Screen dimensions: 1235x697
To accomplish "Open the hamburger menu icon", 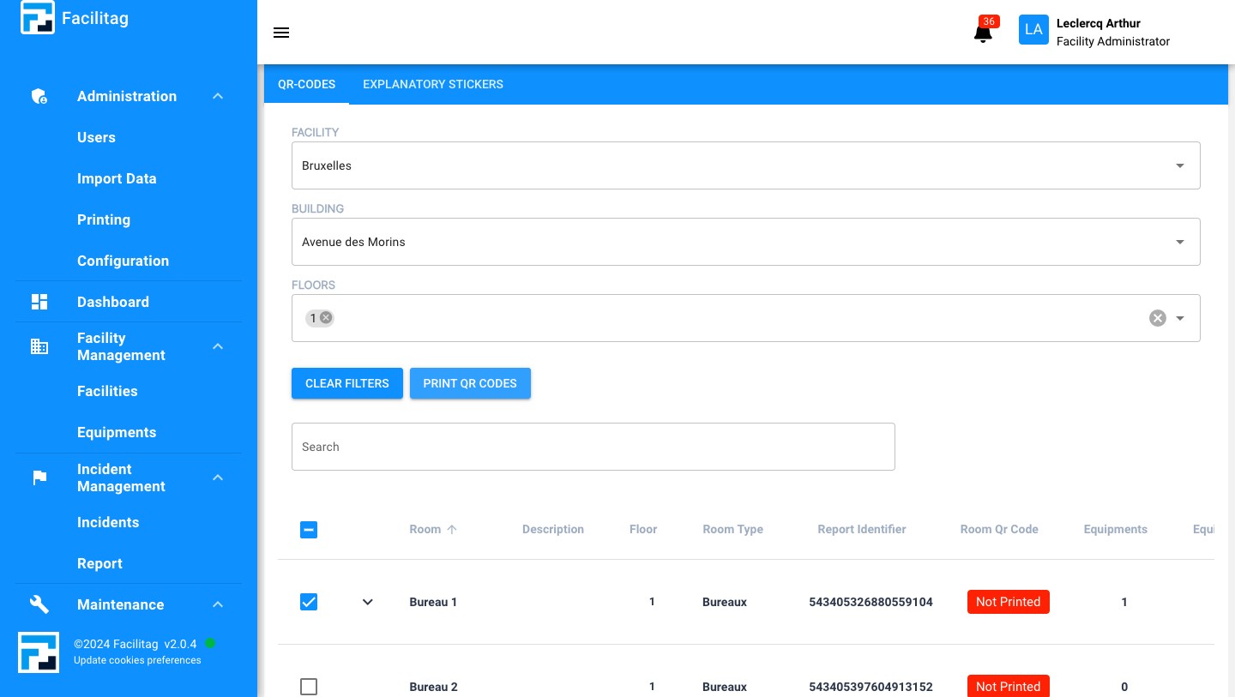I will pyautogui.click(x=281, y=33).
